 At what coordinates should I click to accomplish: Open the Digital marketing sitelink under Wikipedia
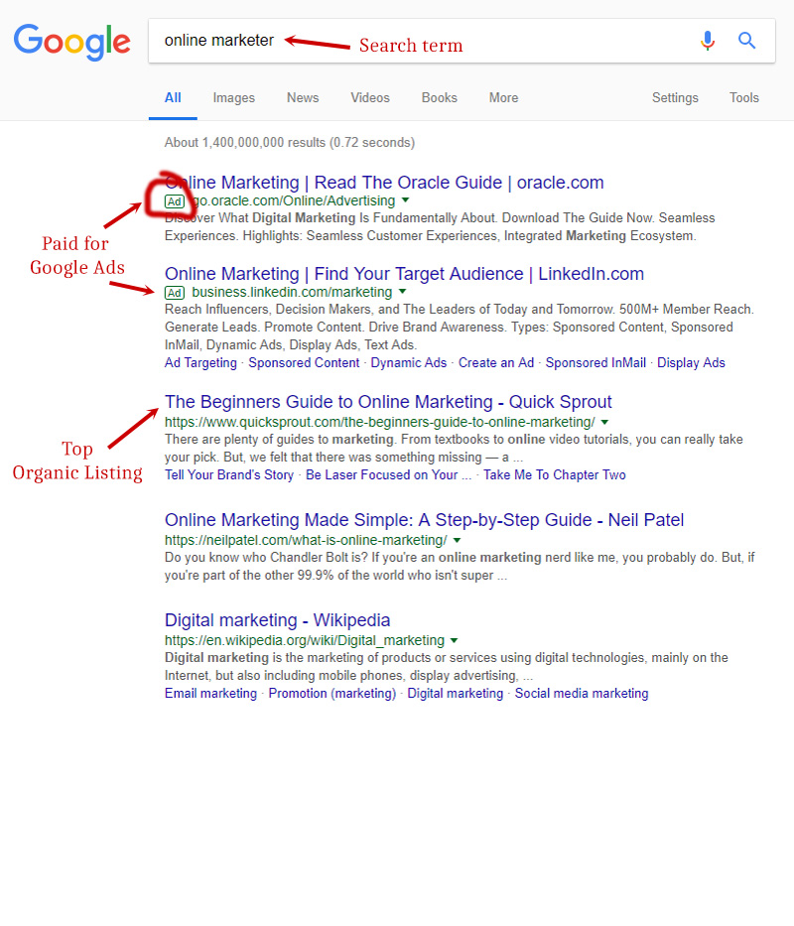click(455, 694)
